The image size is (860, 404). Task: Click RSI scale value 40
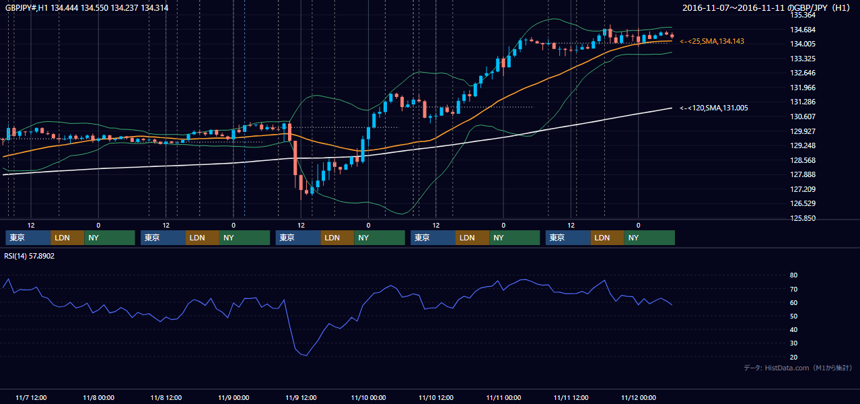pos(794,329)
